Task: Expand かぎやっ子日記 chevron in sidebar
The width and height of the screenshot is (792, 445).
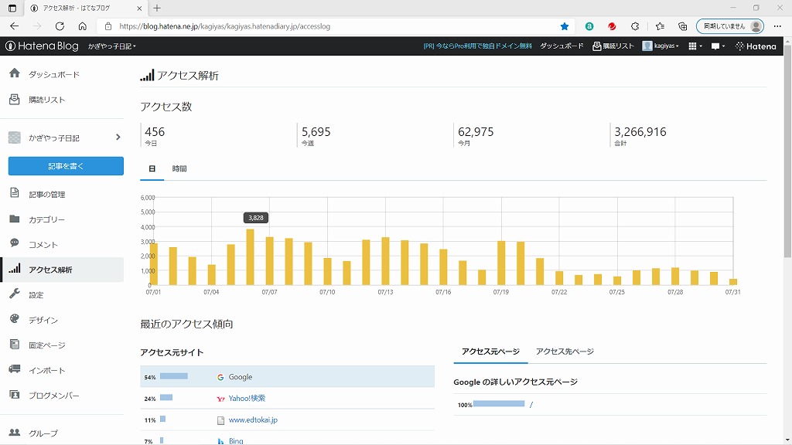Action: click(118, 138)
